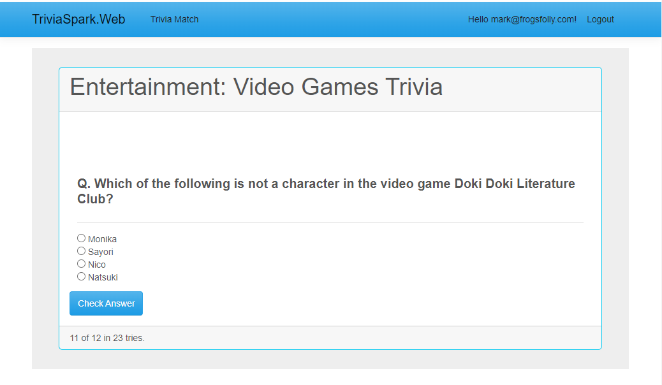Click the "Monika" answer label text

pos(102,239)
